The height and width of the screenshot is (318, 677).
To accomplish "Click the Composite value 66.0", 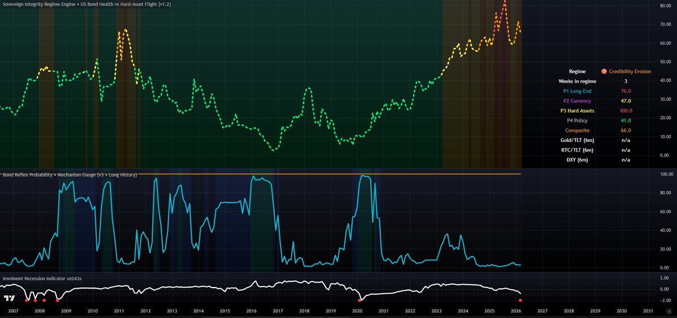I will click(626, 131).
